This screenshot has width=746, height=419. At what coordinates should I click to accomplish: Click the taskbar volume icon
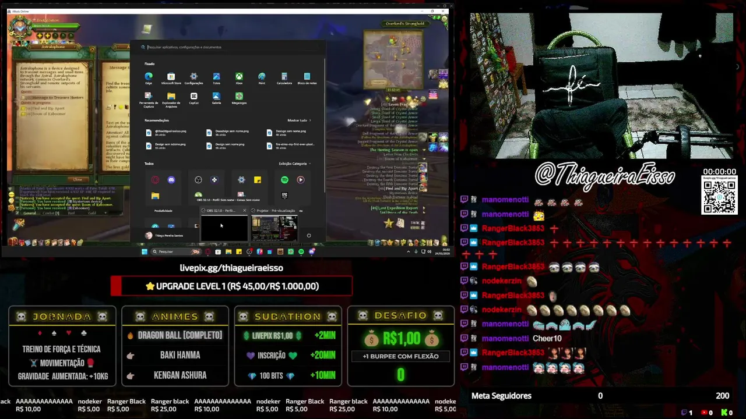430,251
